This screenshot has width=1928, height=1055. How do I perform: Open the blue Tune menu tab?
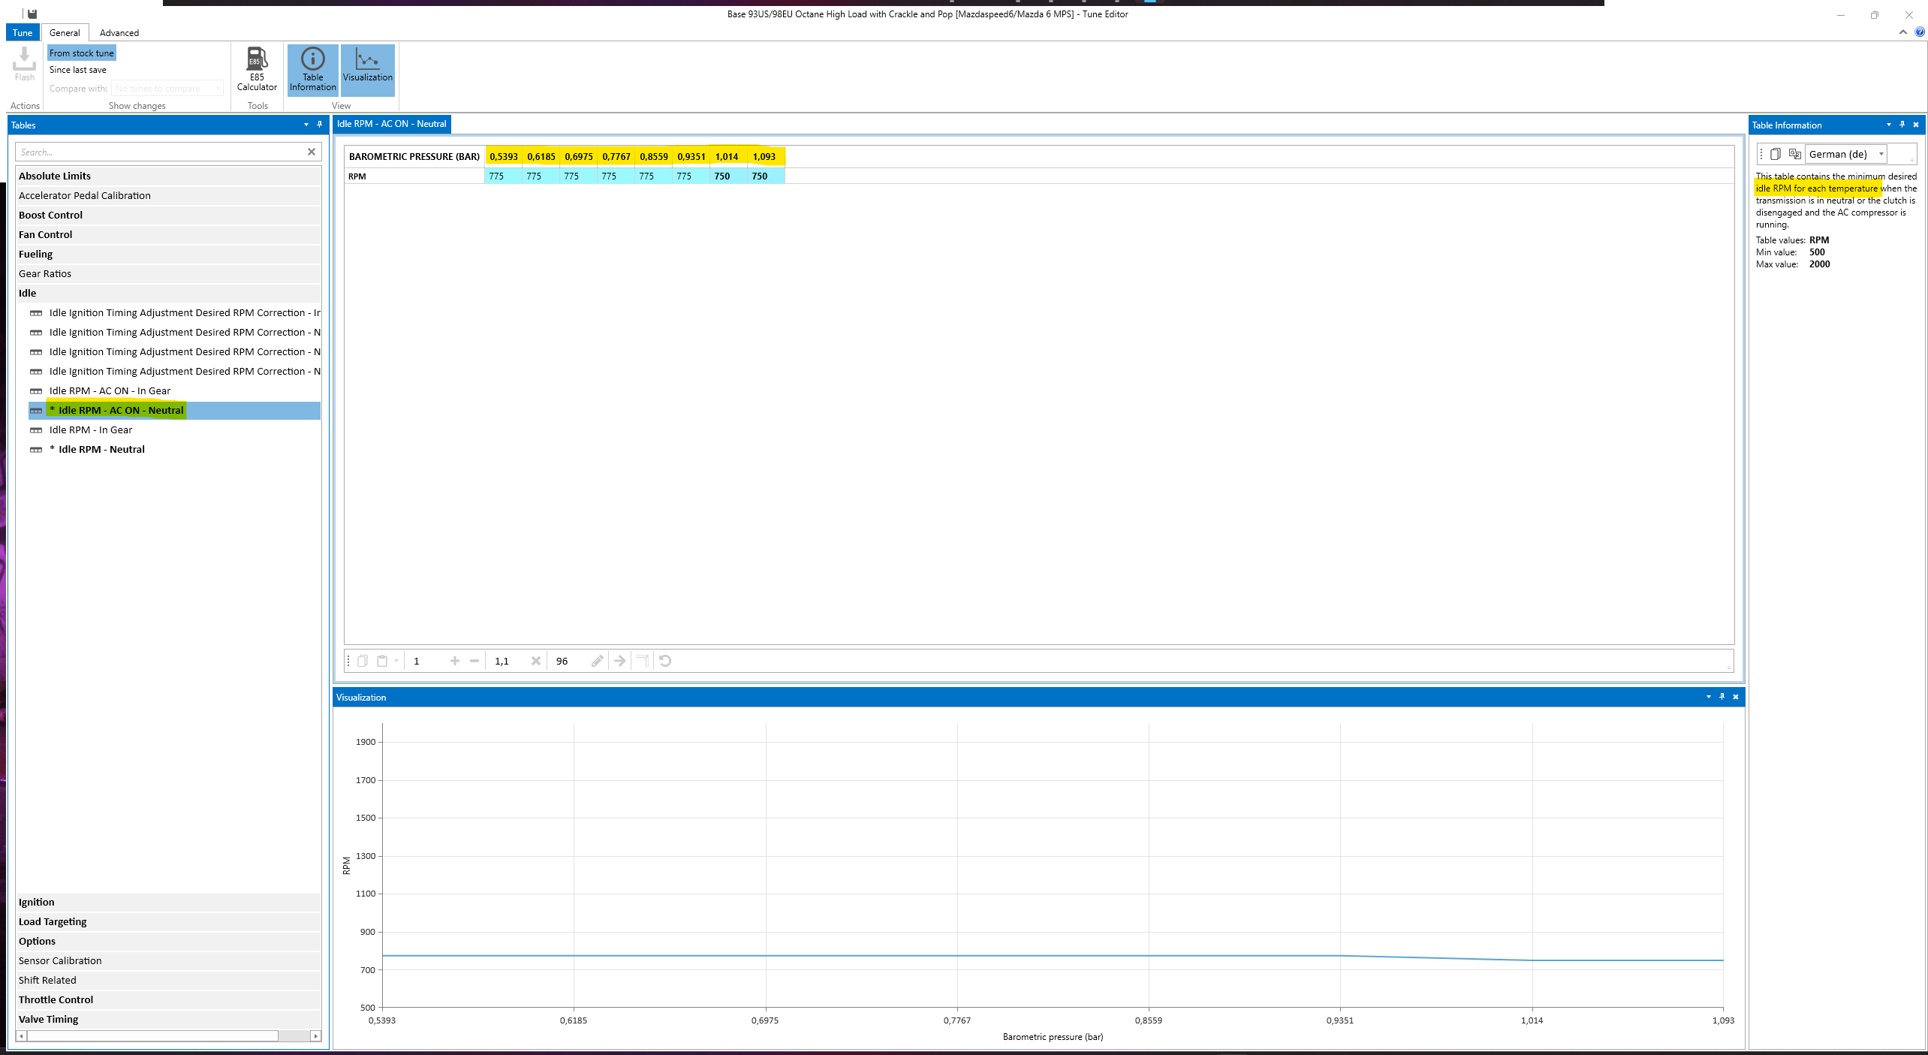tap(23, 33)
